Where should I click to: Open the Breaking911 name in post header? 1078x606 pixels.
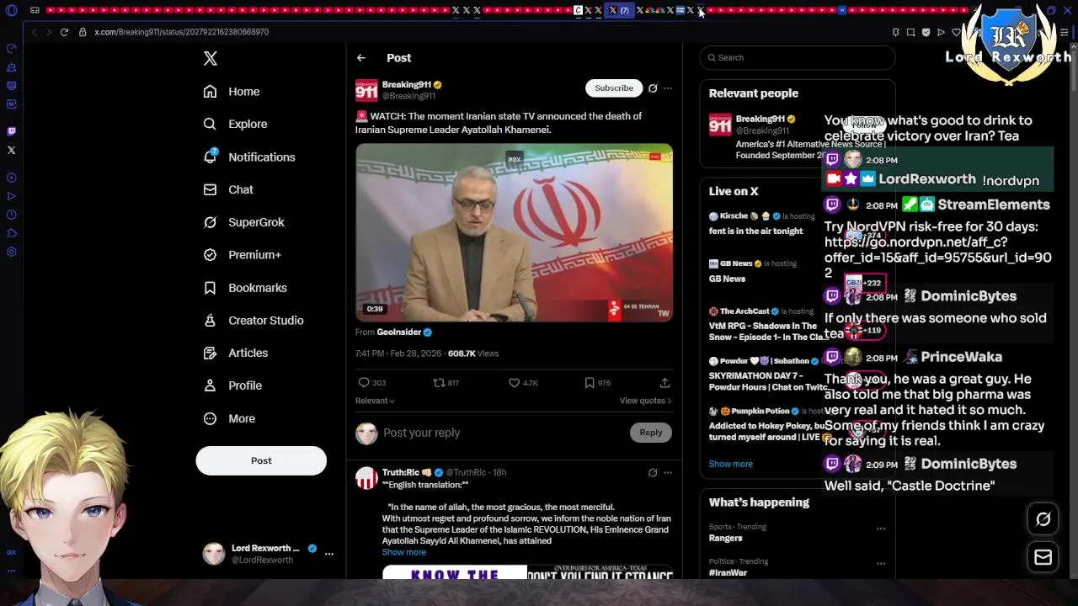407,85
